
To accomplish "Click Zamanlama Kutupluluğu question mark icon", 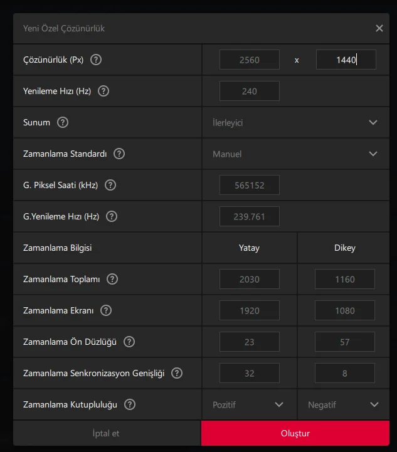I will 130,405.
